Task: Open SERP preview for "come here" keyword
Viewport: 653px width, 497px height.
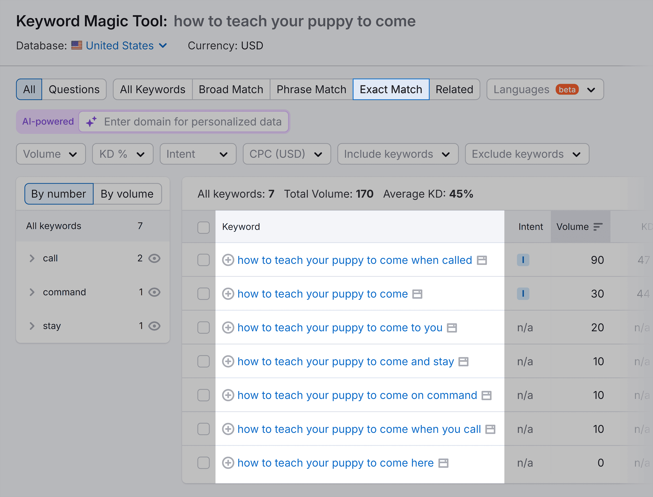Action: [443, 463]
